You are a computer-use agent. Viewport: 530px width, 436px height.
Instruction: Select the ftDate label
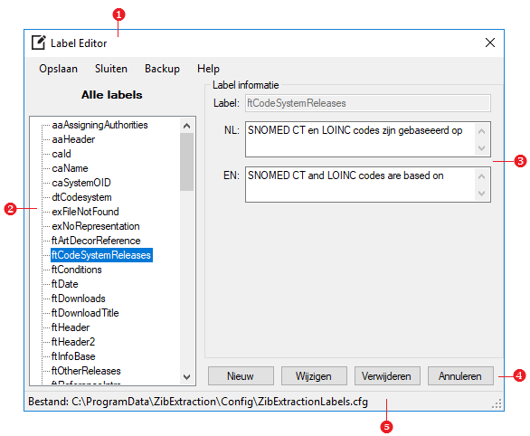tap(64, 284)
